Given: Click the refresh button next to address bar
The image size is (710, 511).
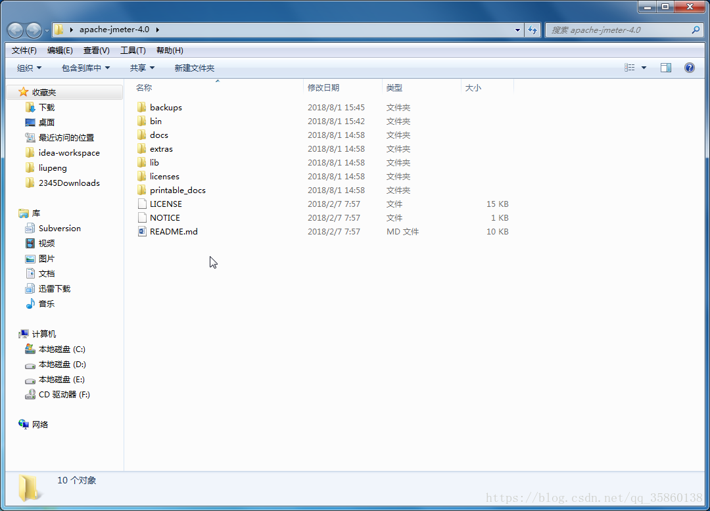Looking at the screenshot, I should click(532, 30).
